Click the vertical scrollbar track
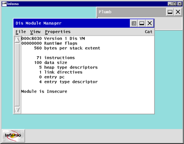The image size is (184, 144). point(17,75)
